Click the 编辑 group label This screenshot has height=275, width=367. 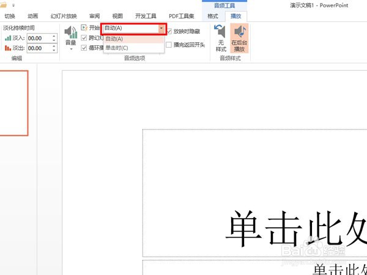[x=17, y=58]
